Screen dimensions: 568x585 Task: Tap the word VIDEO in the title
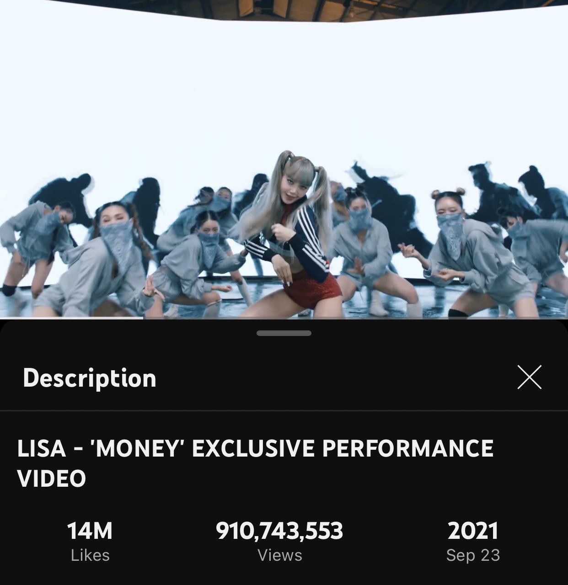(52, 479)
